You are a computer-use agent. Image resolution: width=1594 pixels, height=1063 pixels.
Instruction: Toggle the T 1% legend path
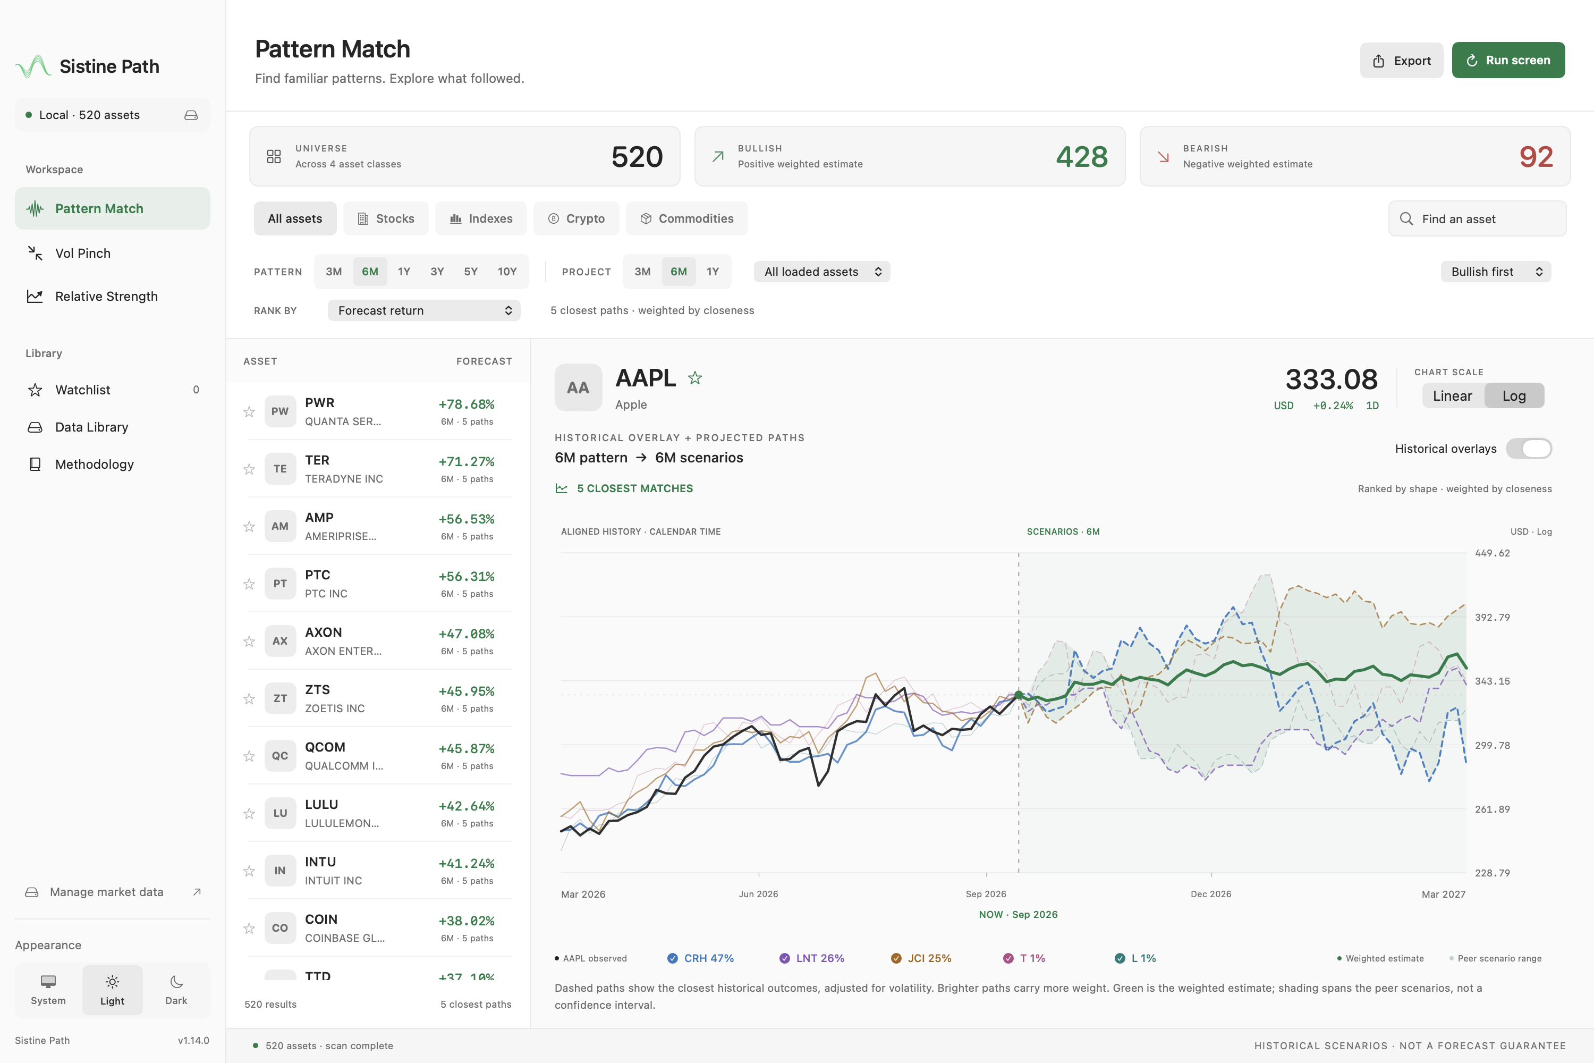tap(1024, 958)
